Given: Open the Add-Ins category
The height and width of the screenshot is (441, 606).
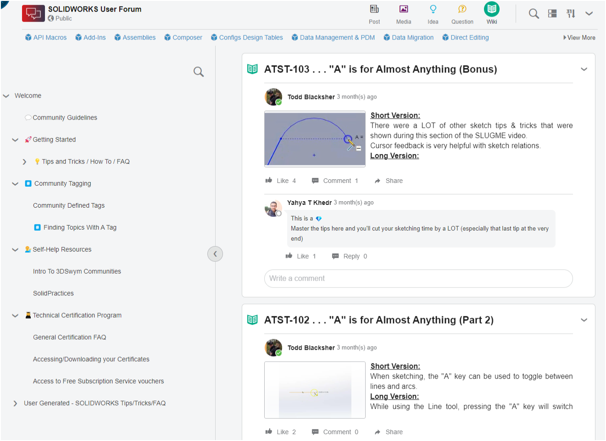Looking at the screenshot, I should (90, 38).
